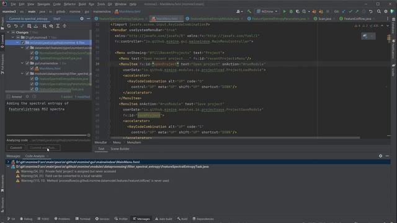Open Messages panel gear settings
Screen dimensions: 397x223
380,156
